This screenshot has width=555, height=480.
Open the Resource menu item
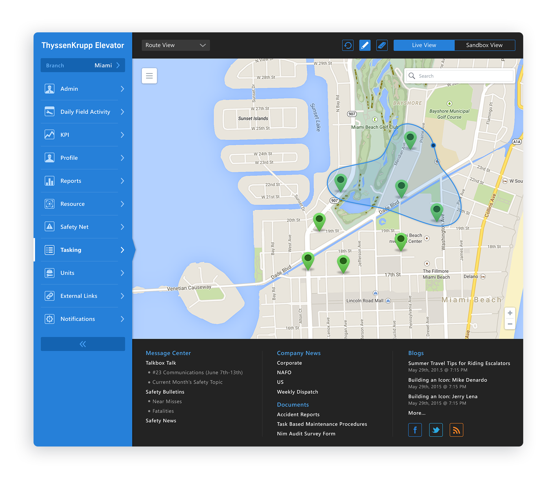(83, 204)
